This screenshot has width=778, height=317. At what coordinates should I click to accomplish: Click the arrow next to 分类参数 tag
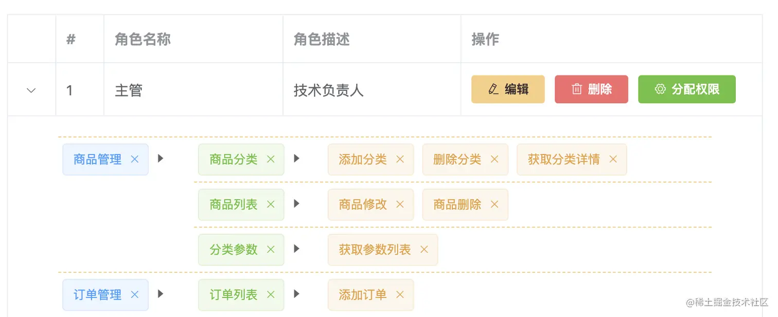[x=296, y=250]
